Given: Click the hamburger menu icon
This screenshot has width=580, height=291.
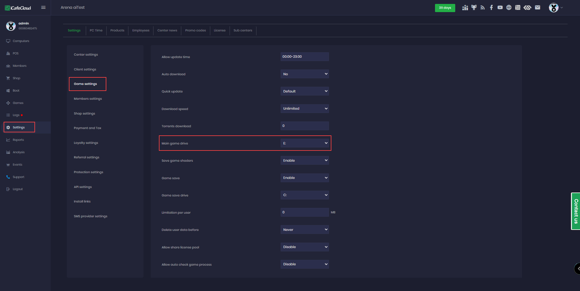Looking at the screenshot, I should coord(43,8).
